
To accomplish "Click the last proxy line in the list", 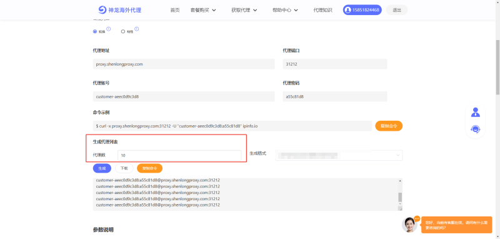I will click(157, 205).
